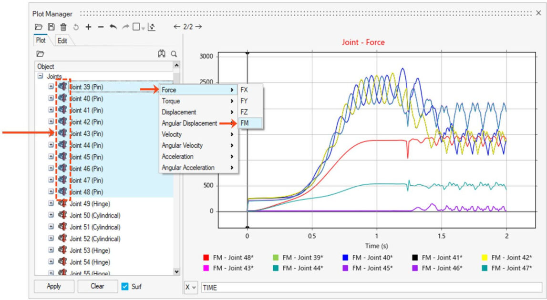This screenshot has height=300, width=547.
Task: Click the Save plot icon in toolbar
Action: pos(51,27)
